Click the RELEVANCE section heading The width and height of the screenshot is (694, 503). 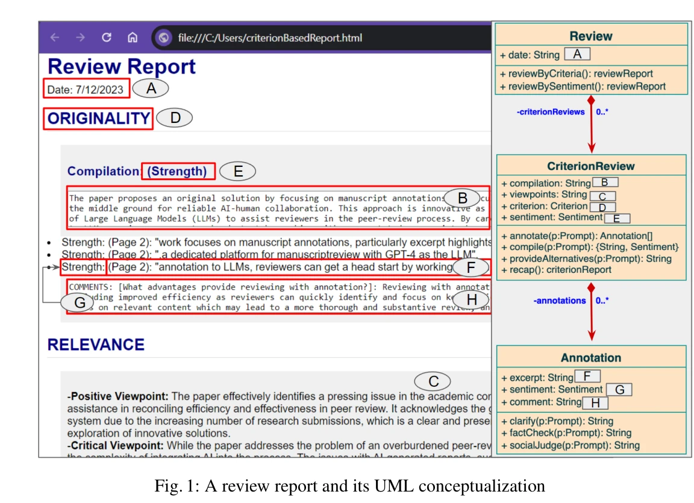tap(96, 345)
